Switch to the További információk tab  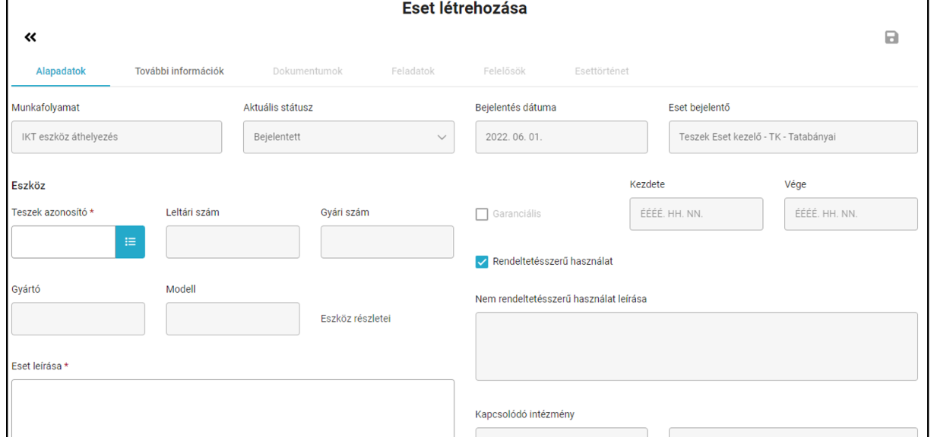pyautogui.click(x=179, y=71)
